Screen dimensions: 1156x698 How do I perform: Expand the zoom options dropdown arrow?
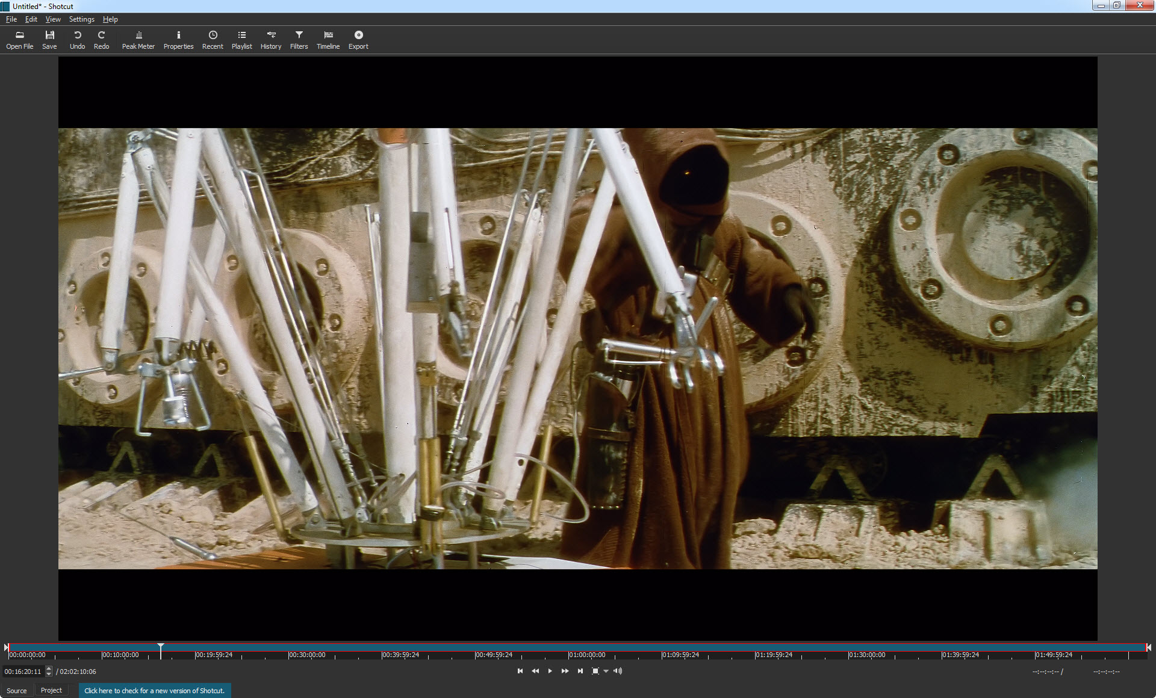click(606, 671)
